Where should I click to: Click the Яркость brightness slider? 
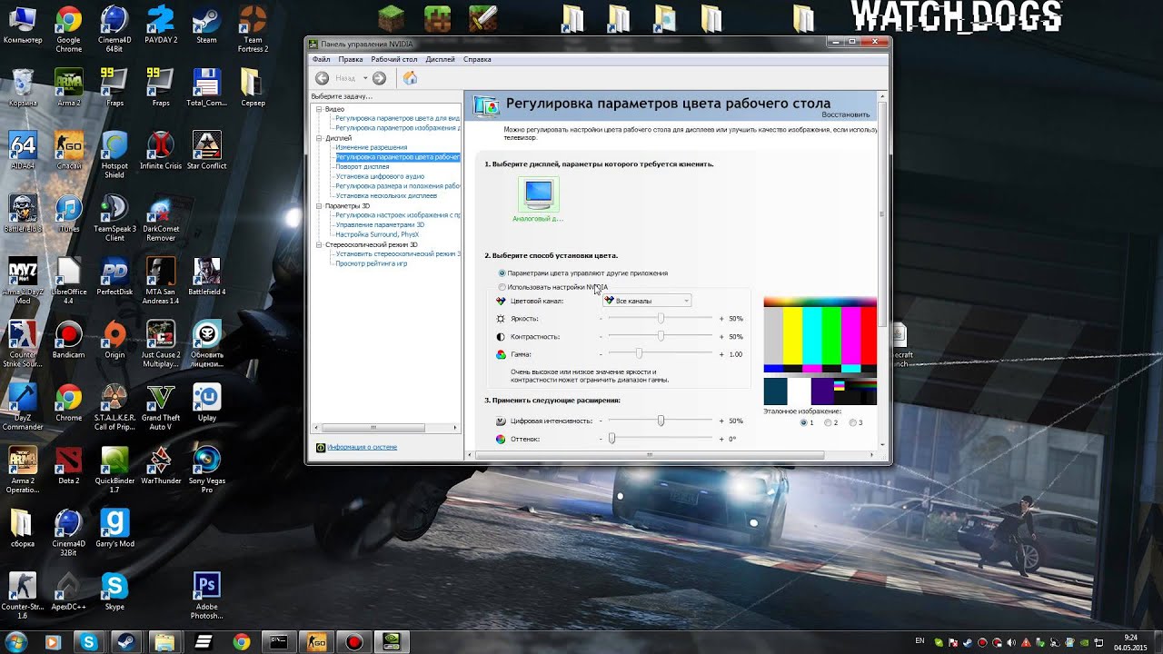click(661, 319)
